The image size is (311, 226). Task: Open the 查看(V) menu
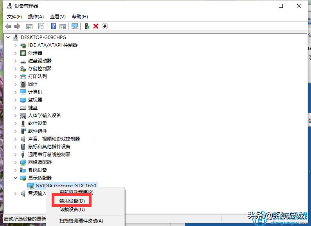(x=58, y=17)
